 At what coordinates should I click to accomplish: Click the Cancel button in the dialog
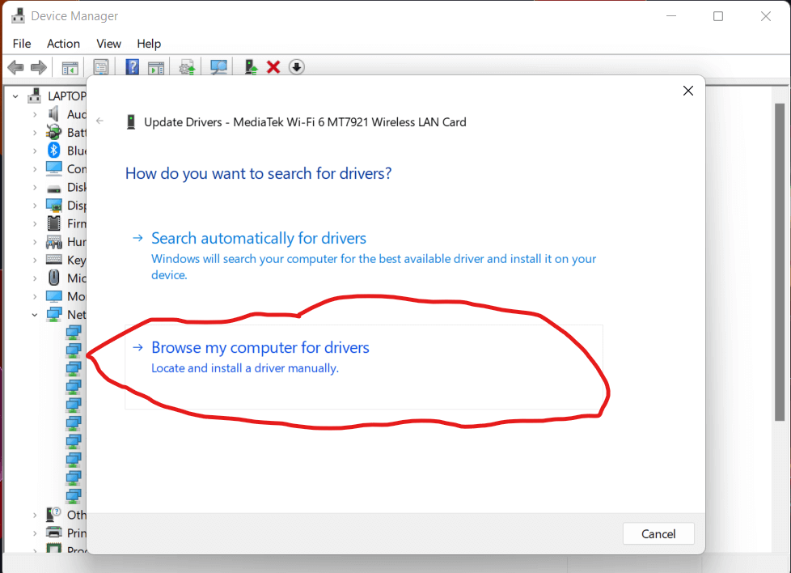(x=658, y=533)
